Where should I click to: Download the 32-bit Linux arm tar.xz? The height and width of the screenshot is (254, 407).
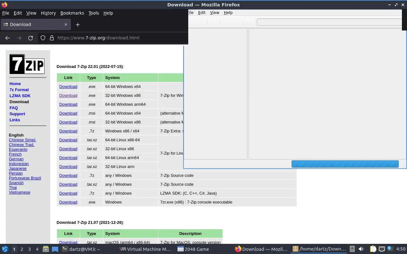pyautogui.click(x=68, y=166)
